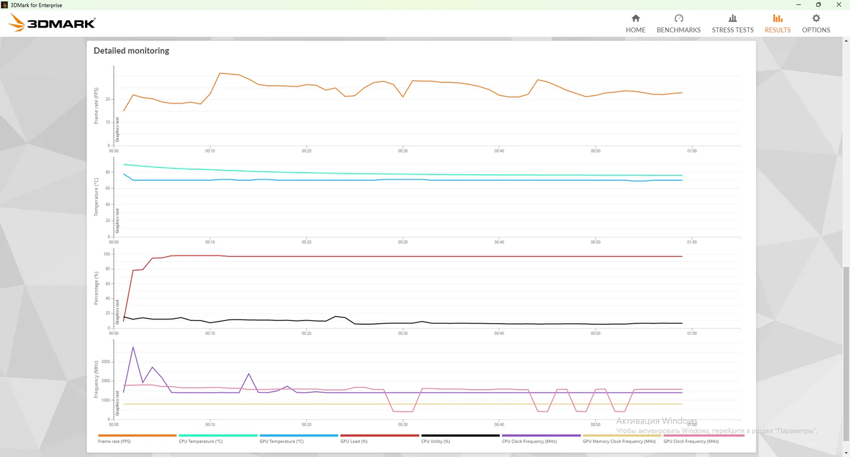The image size is (850, 457).
Task: Click the Frame rate (FPS) axis label
Action: 96,106
